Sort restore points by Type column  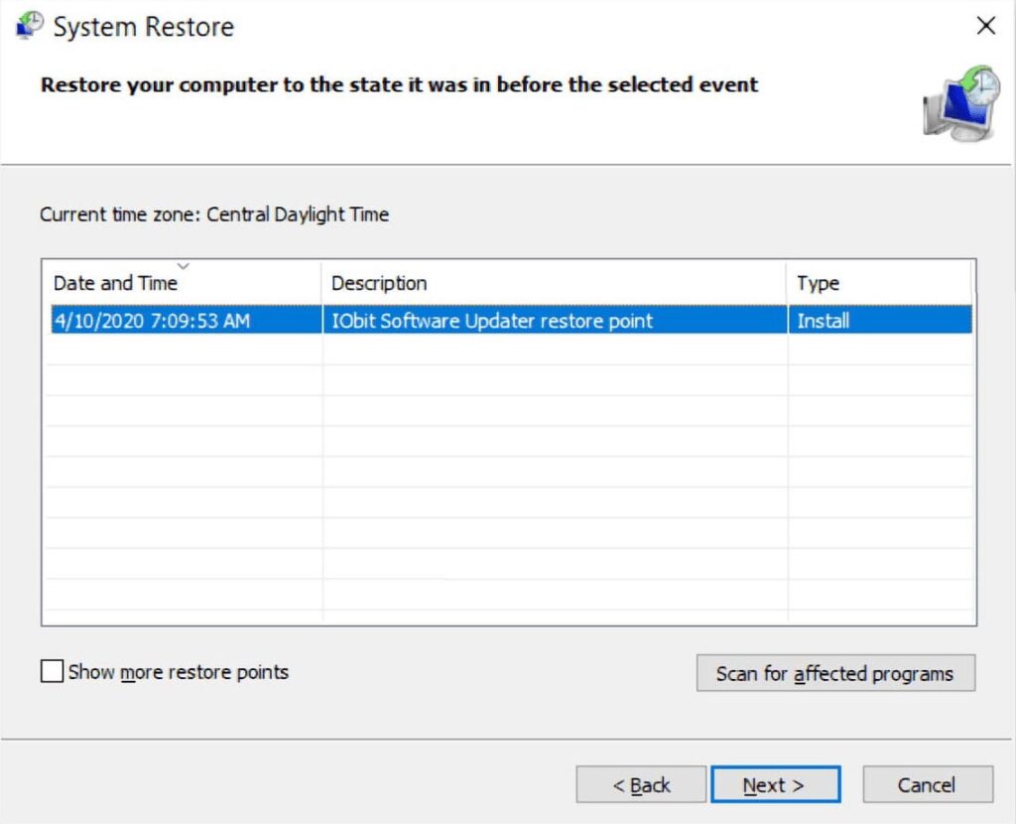pos(818,283)
